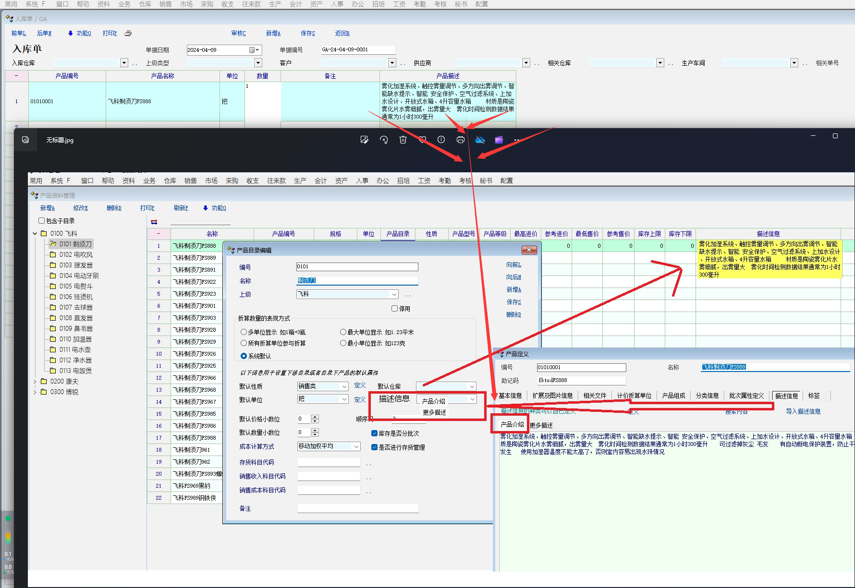Click the 保存S button in 入库单 toolbar
The height and width of the screenshot is (588, 855).
click(x=307, y=33)
